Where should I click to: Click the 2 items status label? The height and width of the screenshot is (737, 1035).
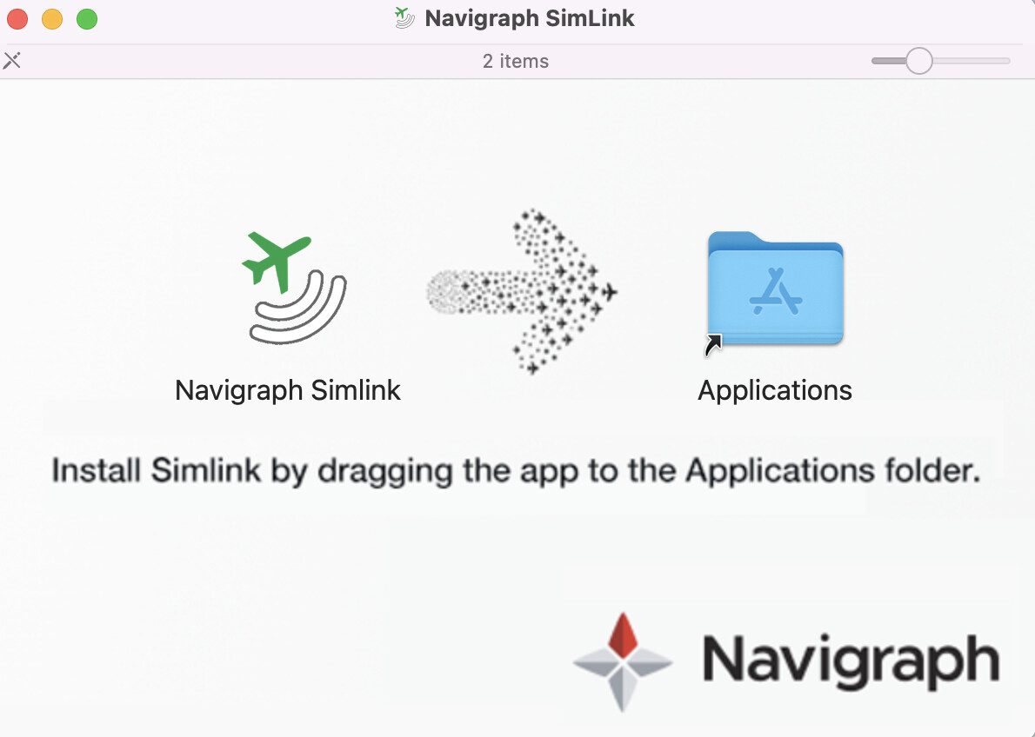pyautogui.click(x=516, y=61)
